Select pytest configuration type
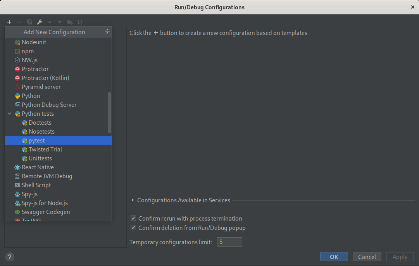 point(37,141)
